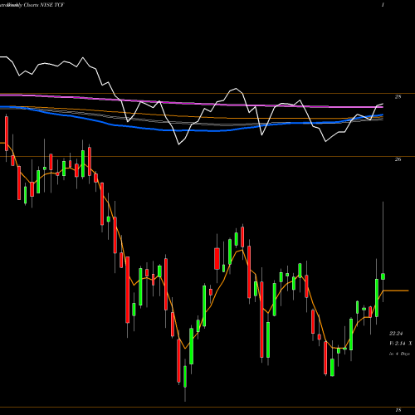The width and height of the screenshot is (415, 415).
Task: Click the 'Charts NYSE TCF' chart title
Action: (44, 5)
